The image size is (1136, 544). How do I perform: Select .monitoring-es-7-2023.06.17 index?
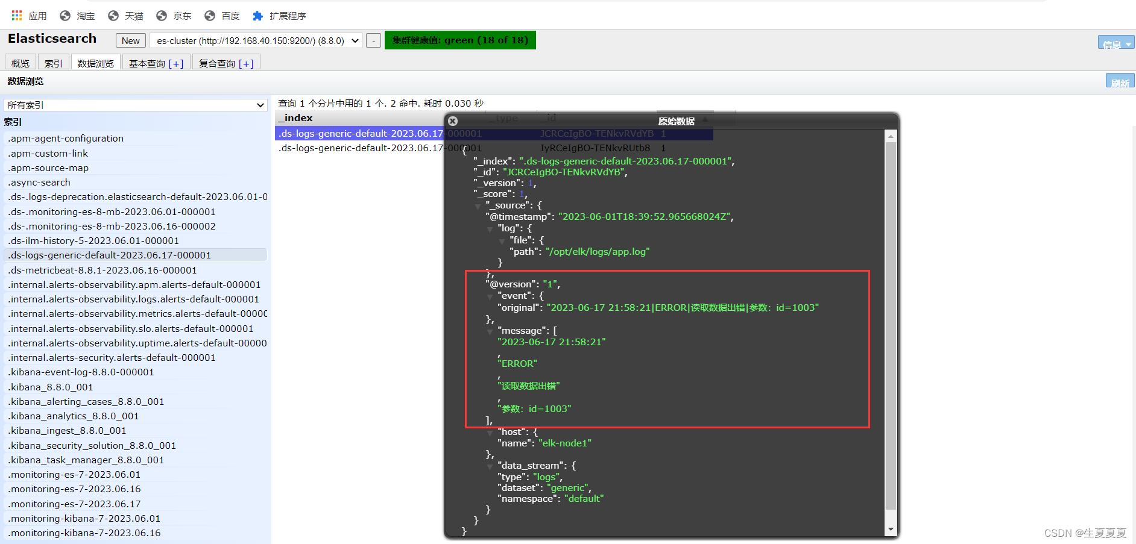pos(135,504)
